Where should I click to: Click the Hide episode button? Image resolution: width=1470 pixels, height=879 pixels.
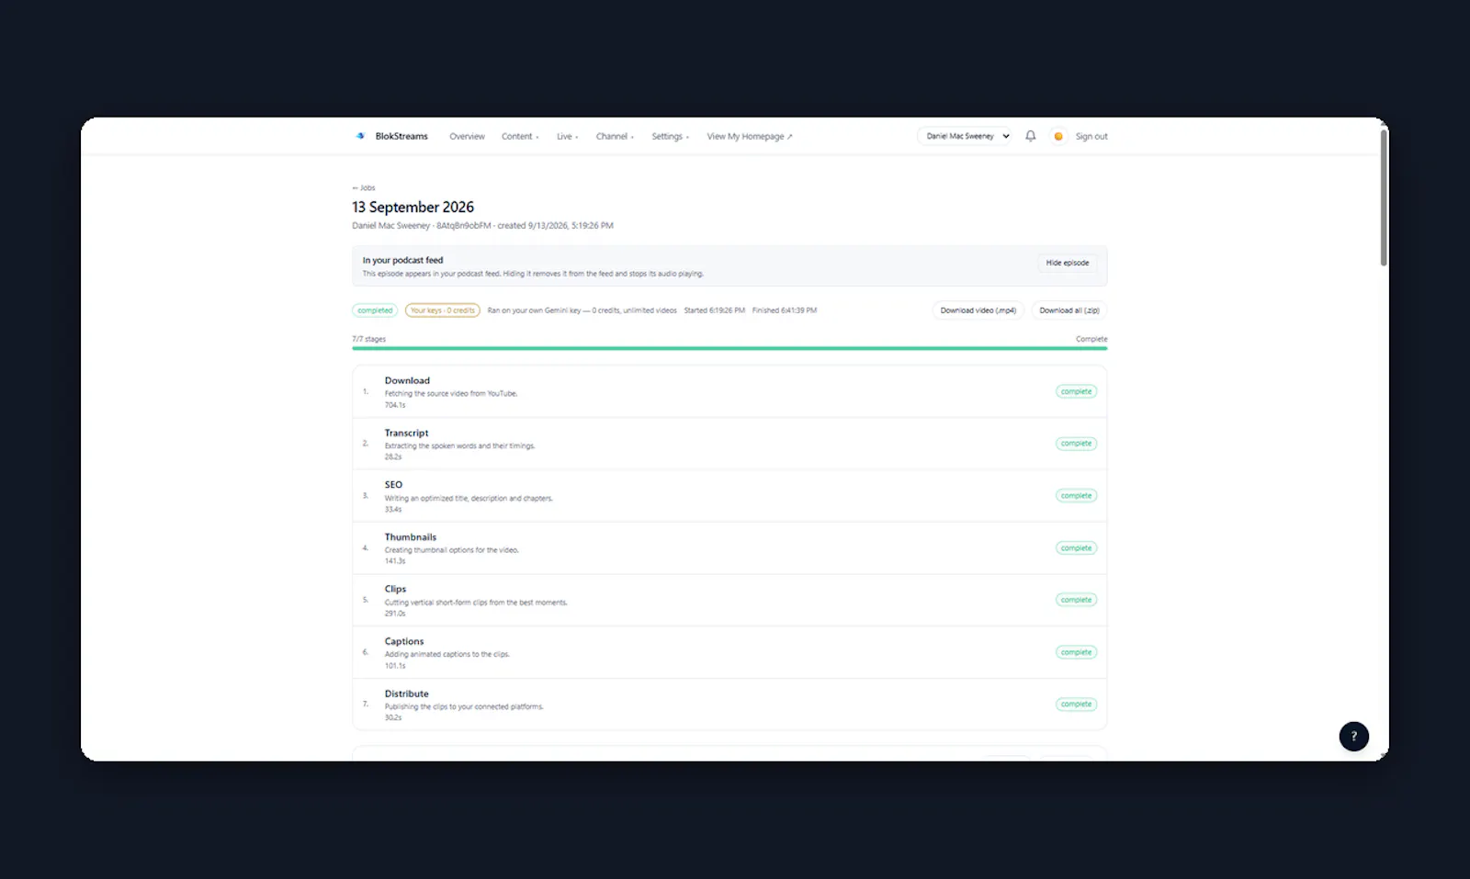(1067, 263)
